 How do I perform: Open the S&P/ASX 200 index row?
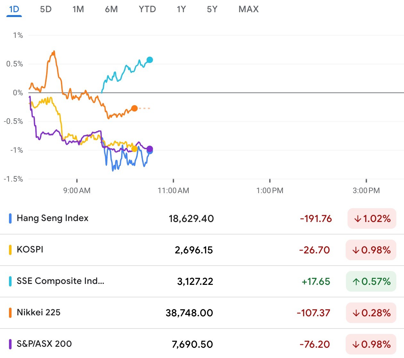point(202,344)
